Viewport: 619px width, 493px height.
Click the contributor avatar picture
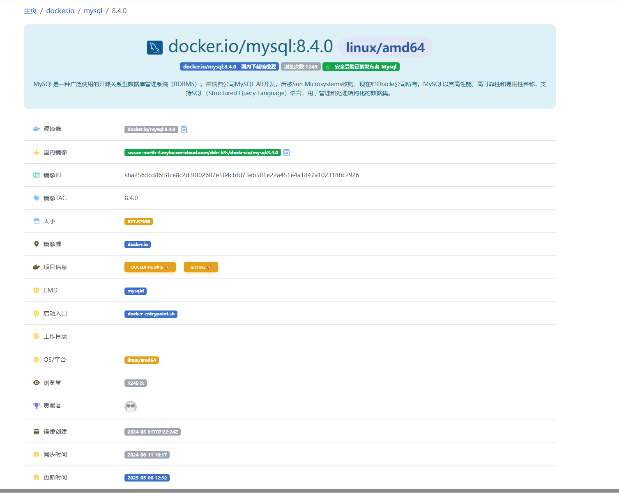(x=131, y=406)
